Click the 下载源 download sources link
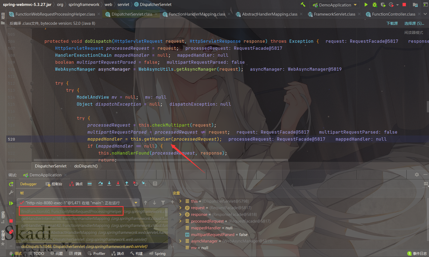This screenshot has height=257, width=429. (x=392, y=23)
